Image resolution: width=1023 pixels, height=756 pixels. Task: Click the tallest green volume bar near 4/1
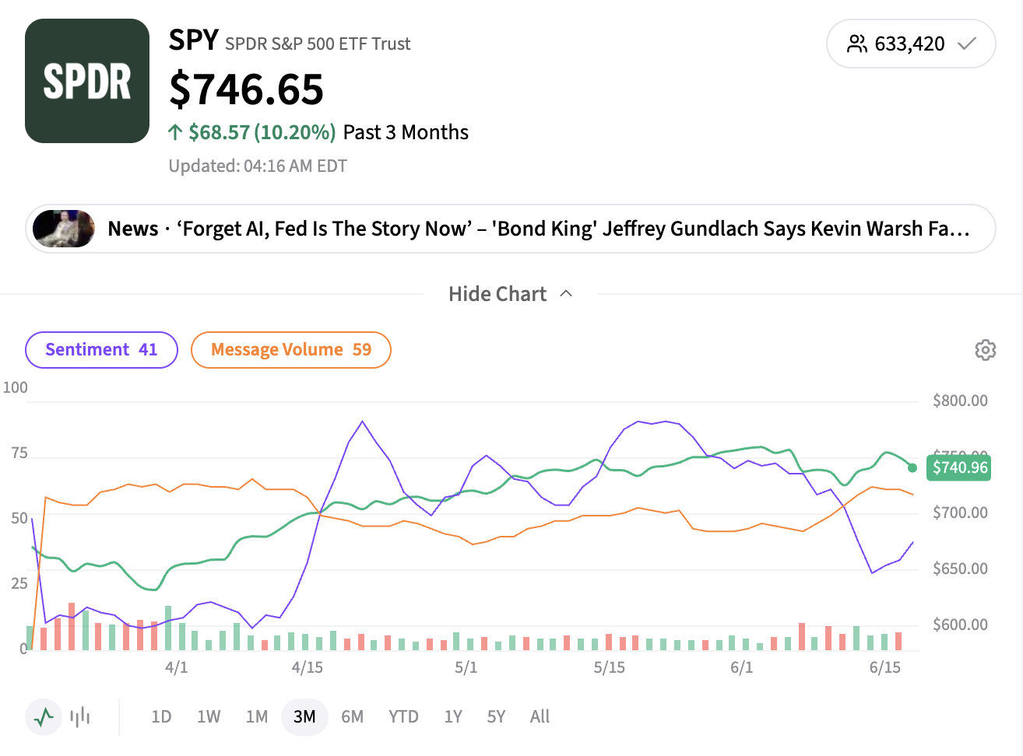(168, 628)
